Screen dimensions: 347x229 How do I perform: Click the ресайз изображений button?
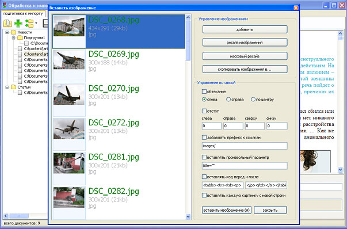245,43
